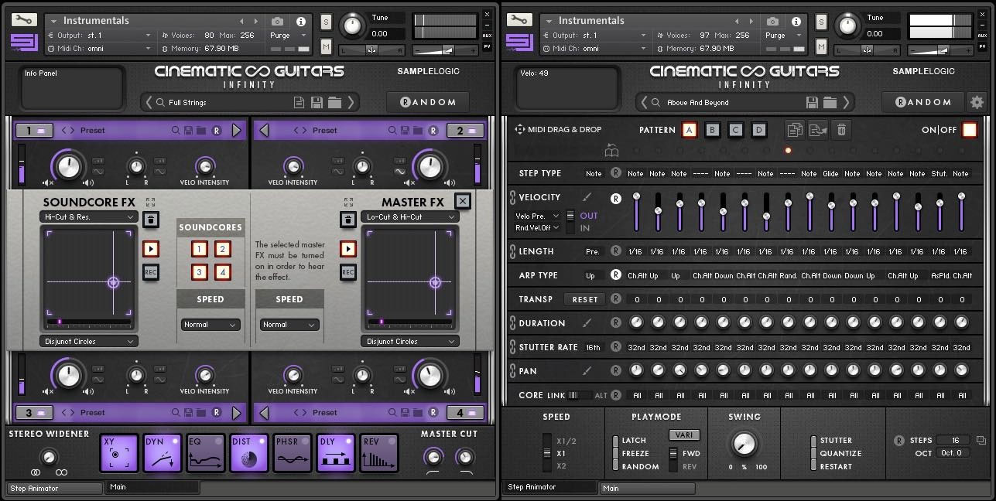Click RANDOM button in left instrument
This screenshot has height=501, width=996.
428,102
